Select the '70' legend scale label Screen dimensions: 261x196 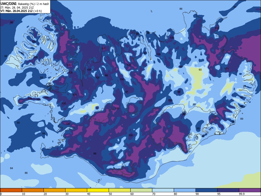pos(154,194)
